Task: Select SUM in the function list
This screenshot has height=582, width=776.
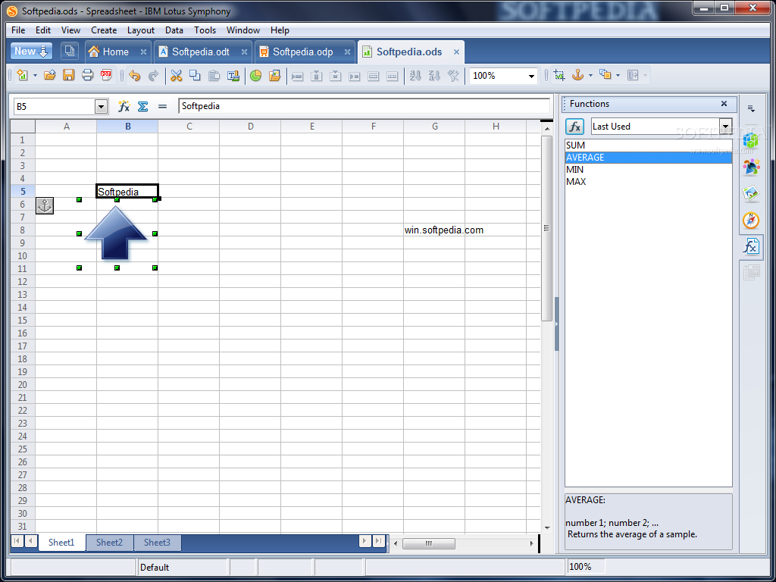Action: [x=649, y=145]
